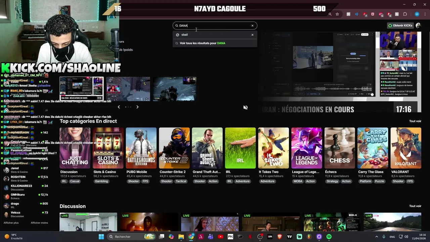Open Google Chrome from the taskbar
This screenshot has width=430, height=242.
click(191, 237)
